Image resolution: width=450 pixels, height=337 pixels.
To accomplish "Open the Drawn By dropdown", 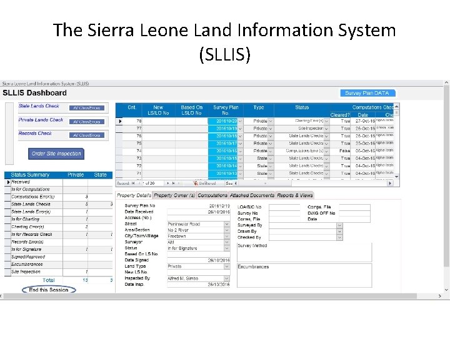I will (339, 232).
